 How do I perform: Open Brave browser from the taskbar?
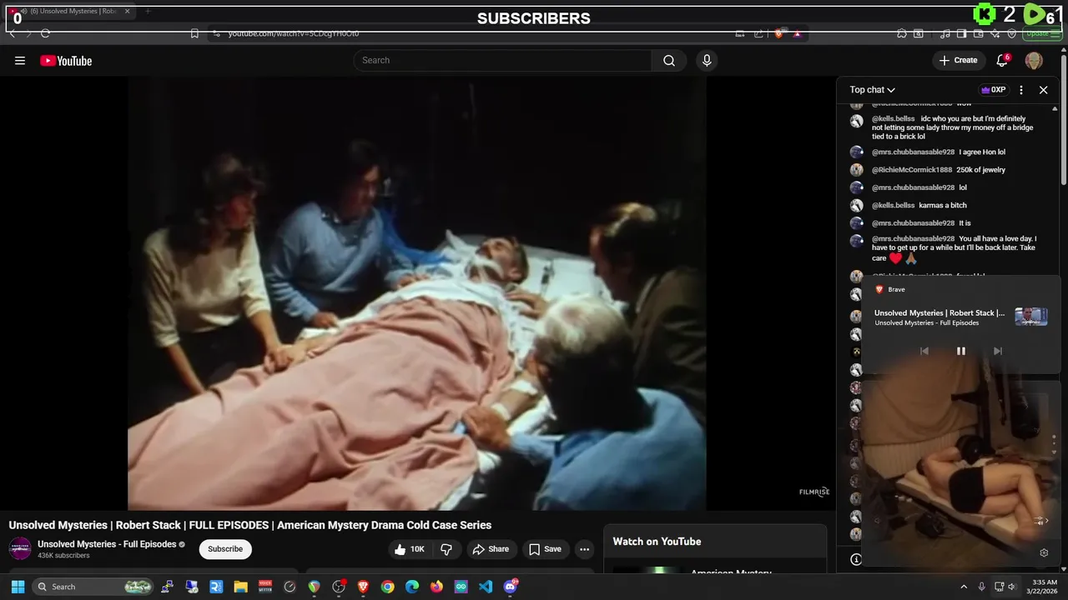click(363, 587)
